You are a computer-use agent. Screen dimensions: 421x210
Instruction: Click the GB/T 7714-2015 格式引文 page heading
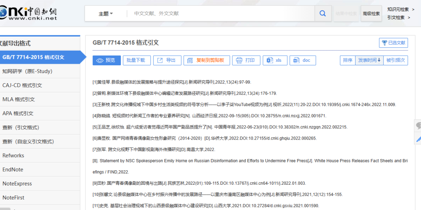click(126, 43)
